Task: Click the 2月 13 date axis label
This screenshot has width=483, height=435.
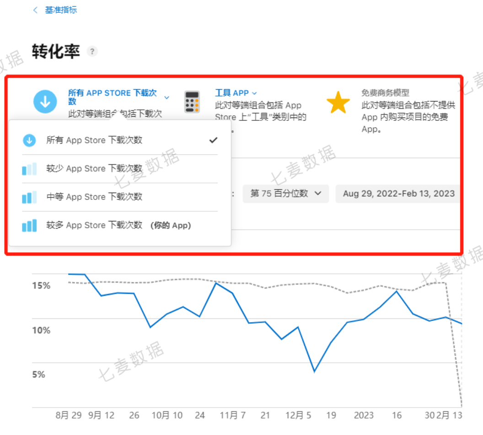Action: point(450,415)
